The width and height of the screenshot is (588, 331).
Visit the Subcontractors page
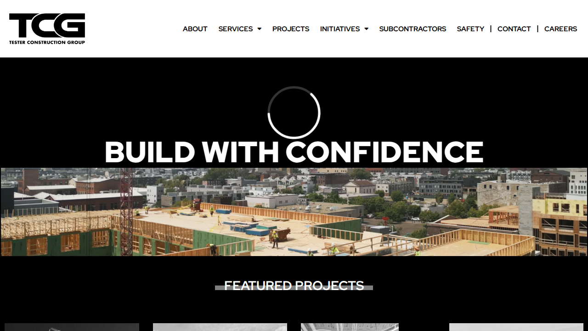tap(413, 29)
